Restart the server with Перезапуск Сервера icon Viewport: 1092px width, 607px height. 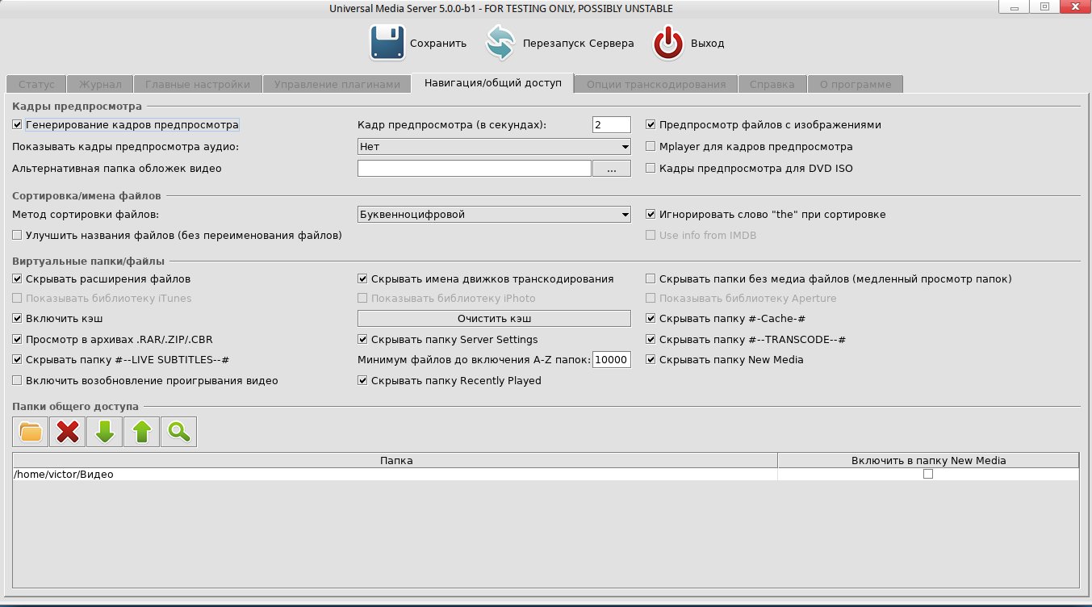[x=500, y=43]
